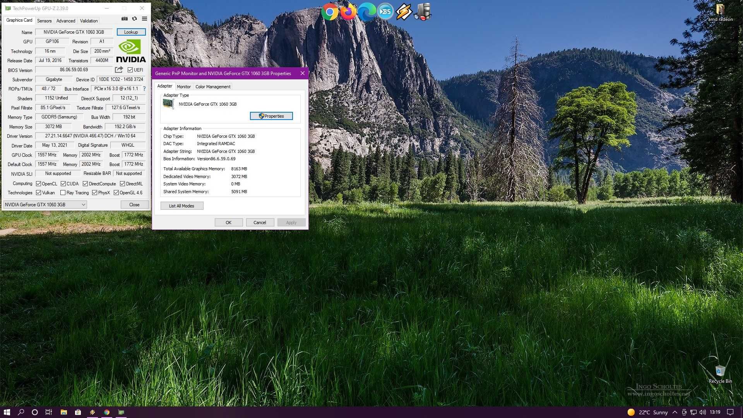Switch to Winamp on taskbar
Viewport: 743px width, 418px height.
pyautogui.click(x=92, y=412)
